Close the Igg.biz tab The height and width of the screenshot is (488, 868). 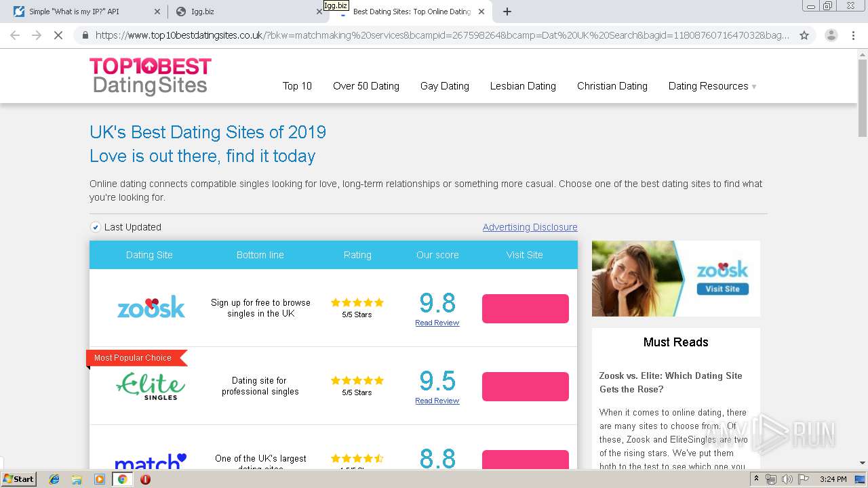(x=319, y=12)
